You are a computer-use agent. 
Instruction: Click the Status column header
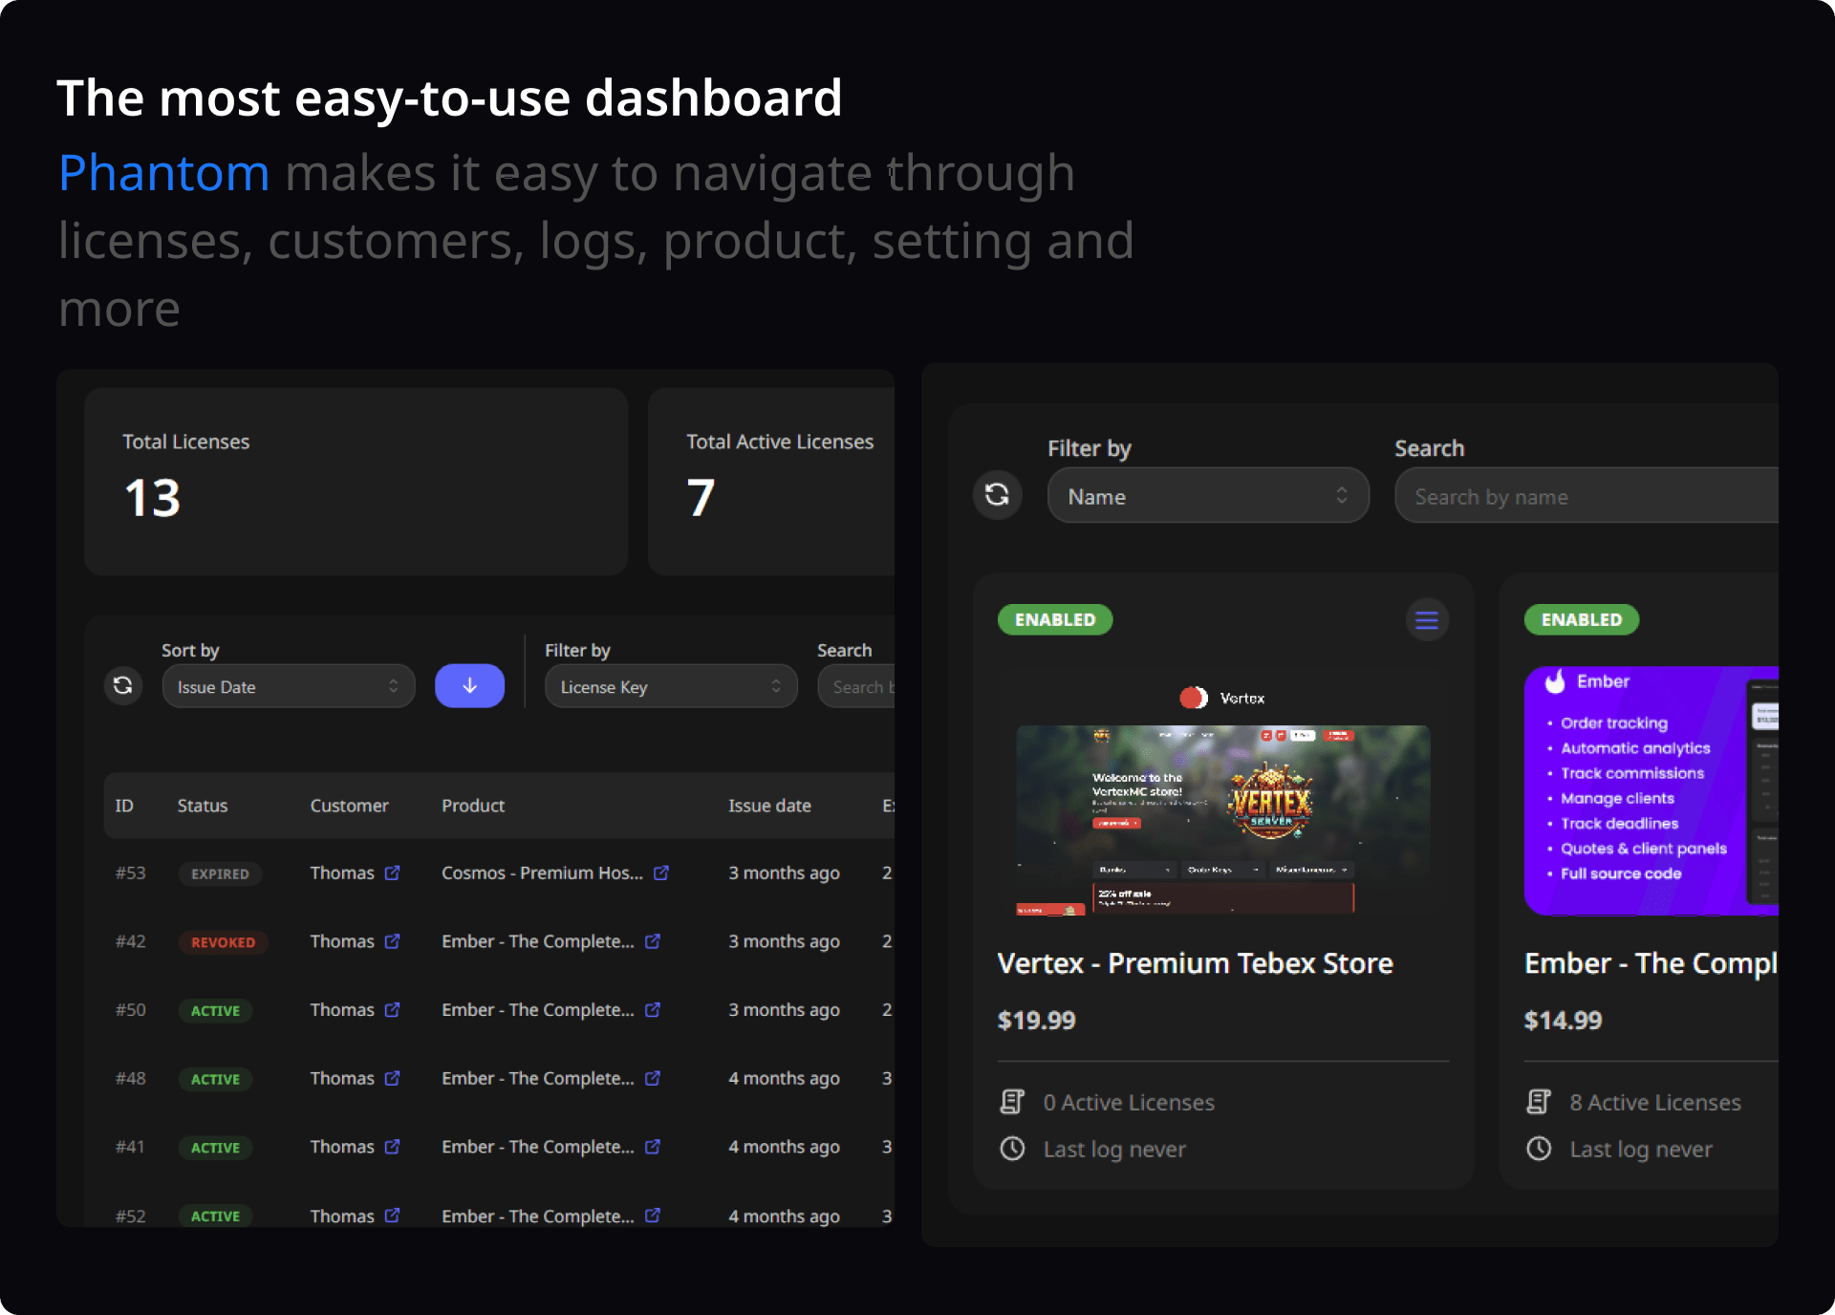point(203,806)
